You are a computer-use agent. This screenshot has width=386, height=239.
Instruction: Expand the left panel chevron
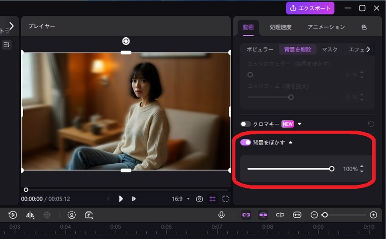pos(11,26)
